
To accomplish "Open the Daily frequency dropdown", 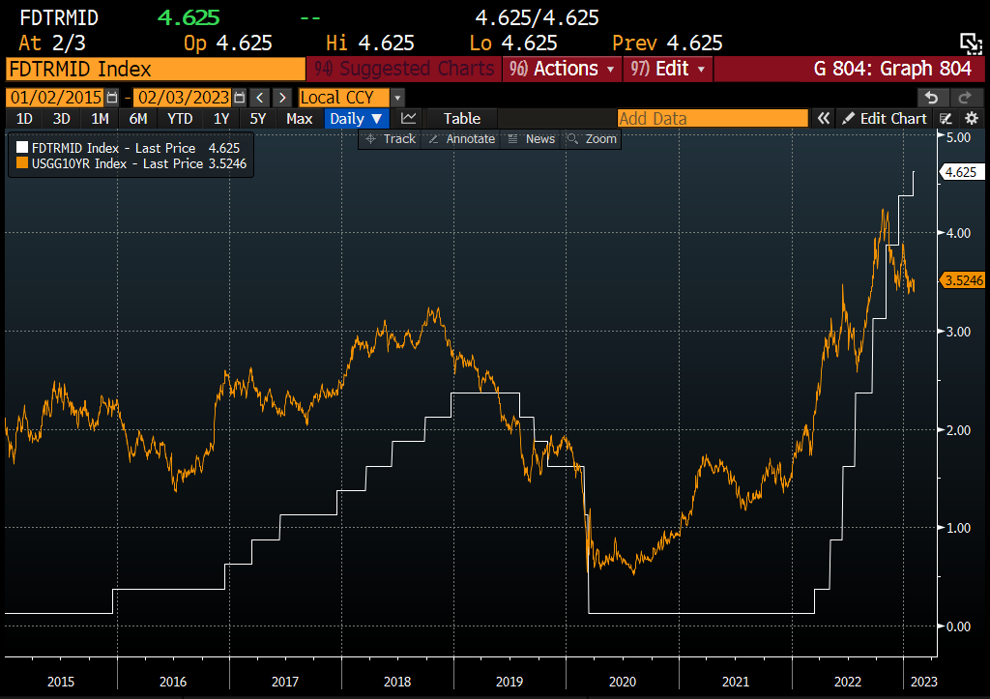I will coord(357,118).
